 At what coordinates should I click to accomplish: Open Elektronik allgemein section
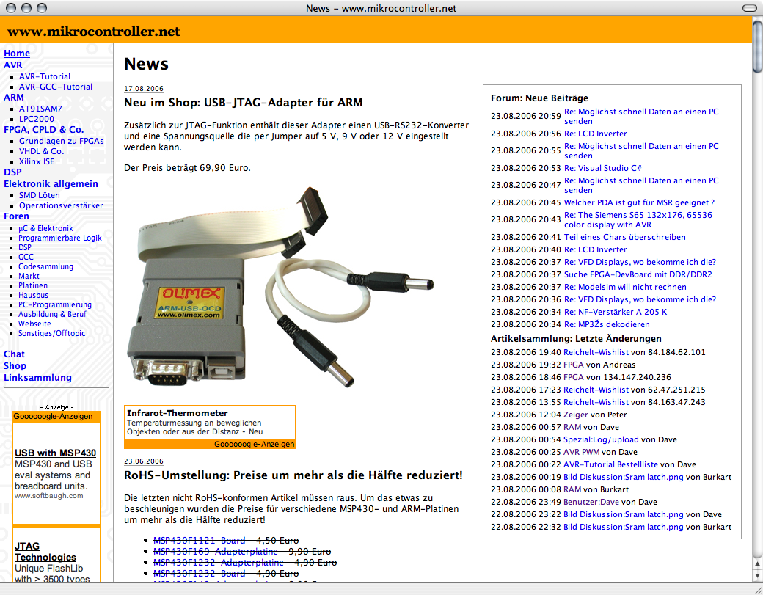click(51, 184)
